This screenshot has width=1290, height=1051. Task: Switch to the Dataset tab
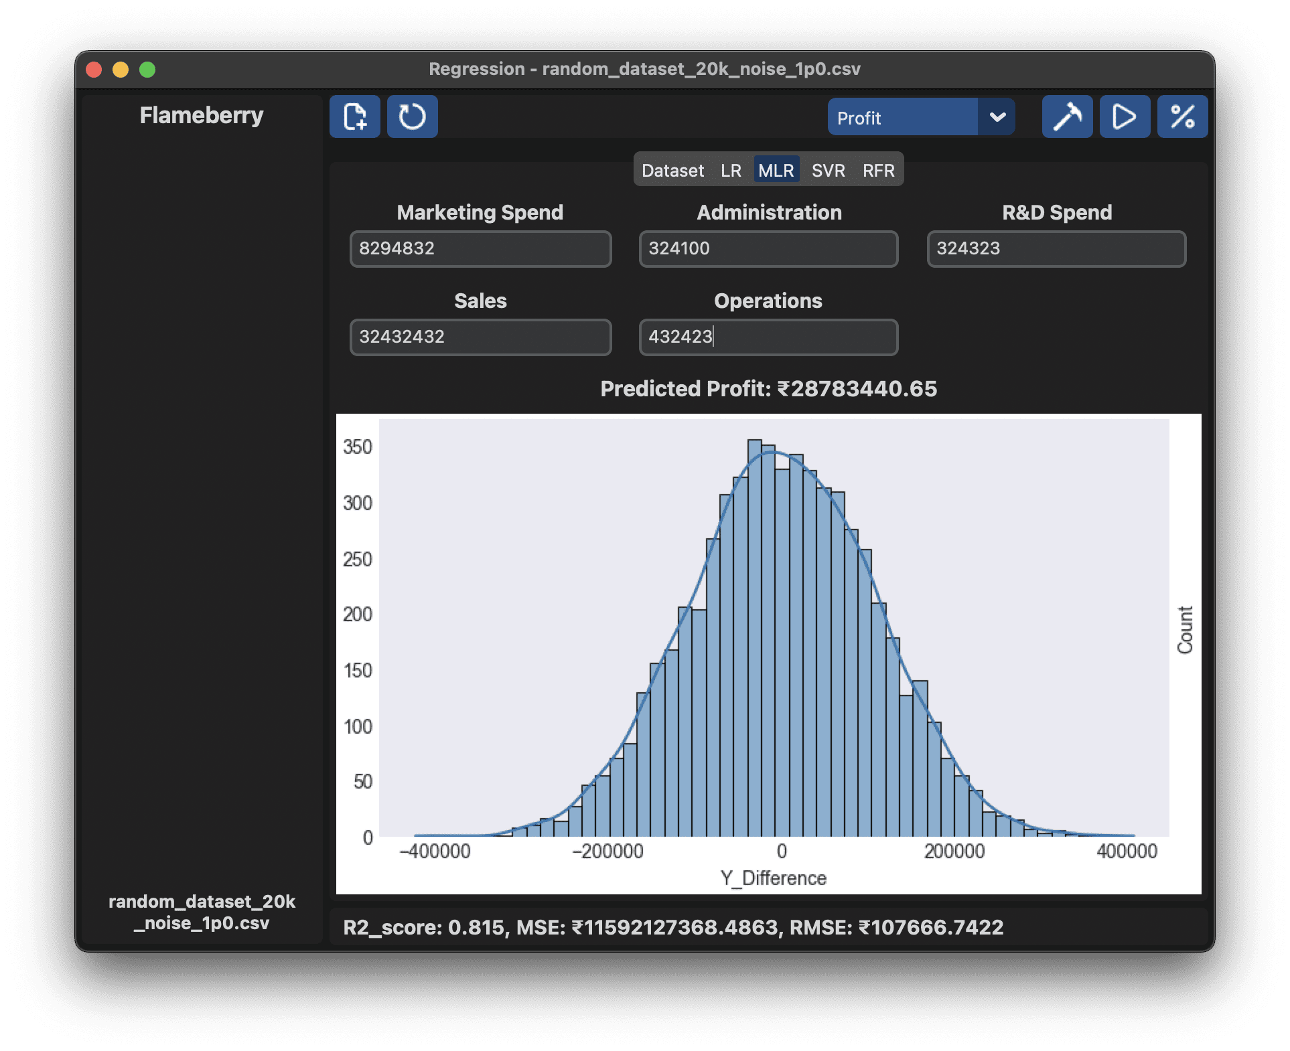coord(672,171)
